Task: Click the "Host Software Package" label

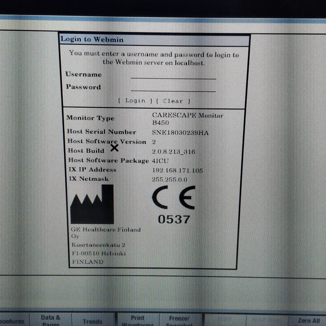Action: [109, 160]
